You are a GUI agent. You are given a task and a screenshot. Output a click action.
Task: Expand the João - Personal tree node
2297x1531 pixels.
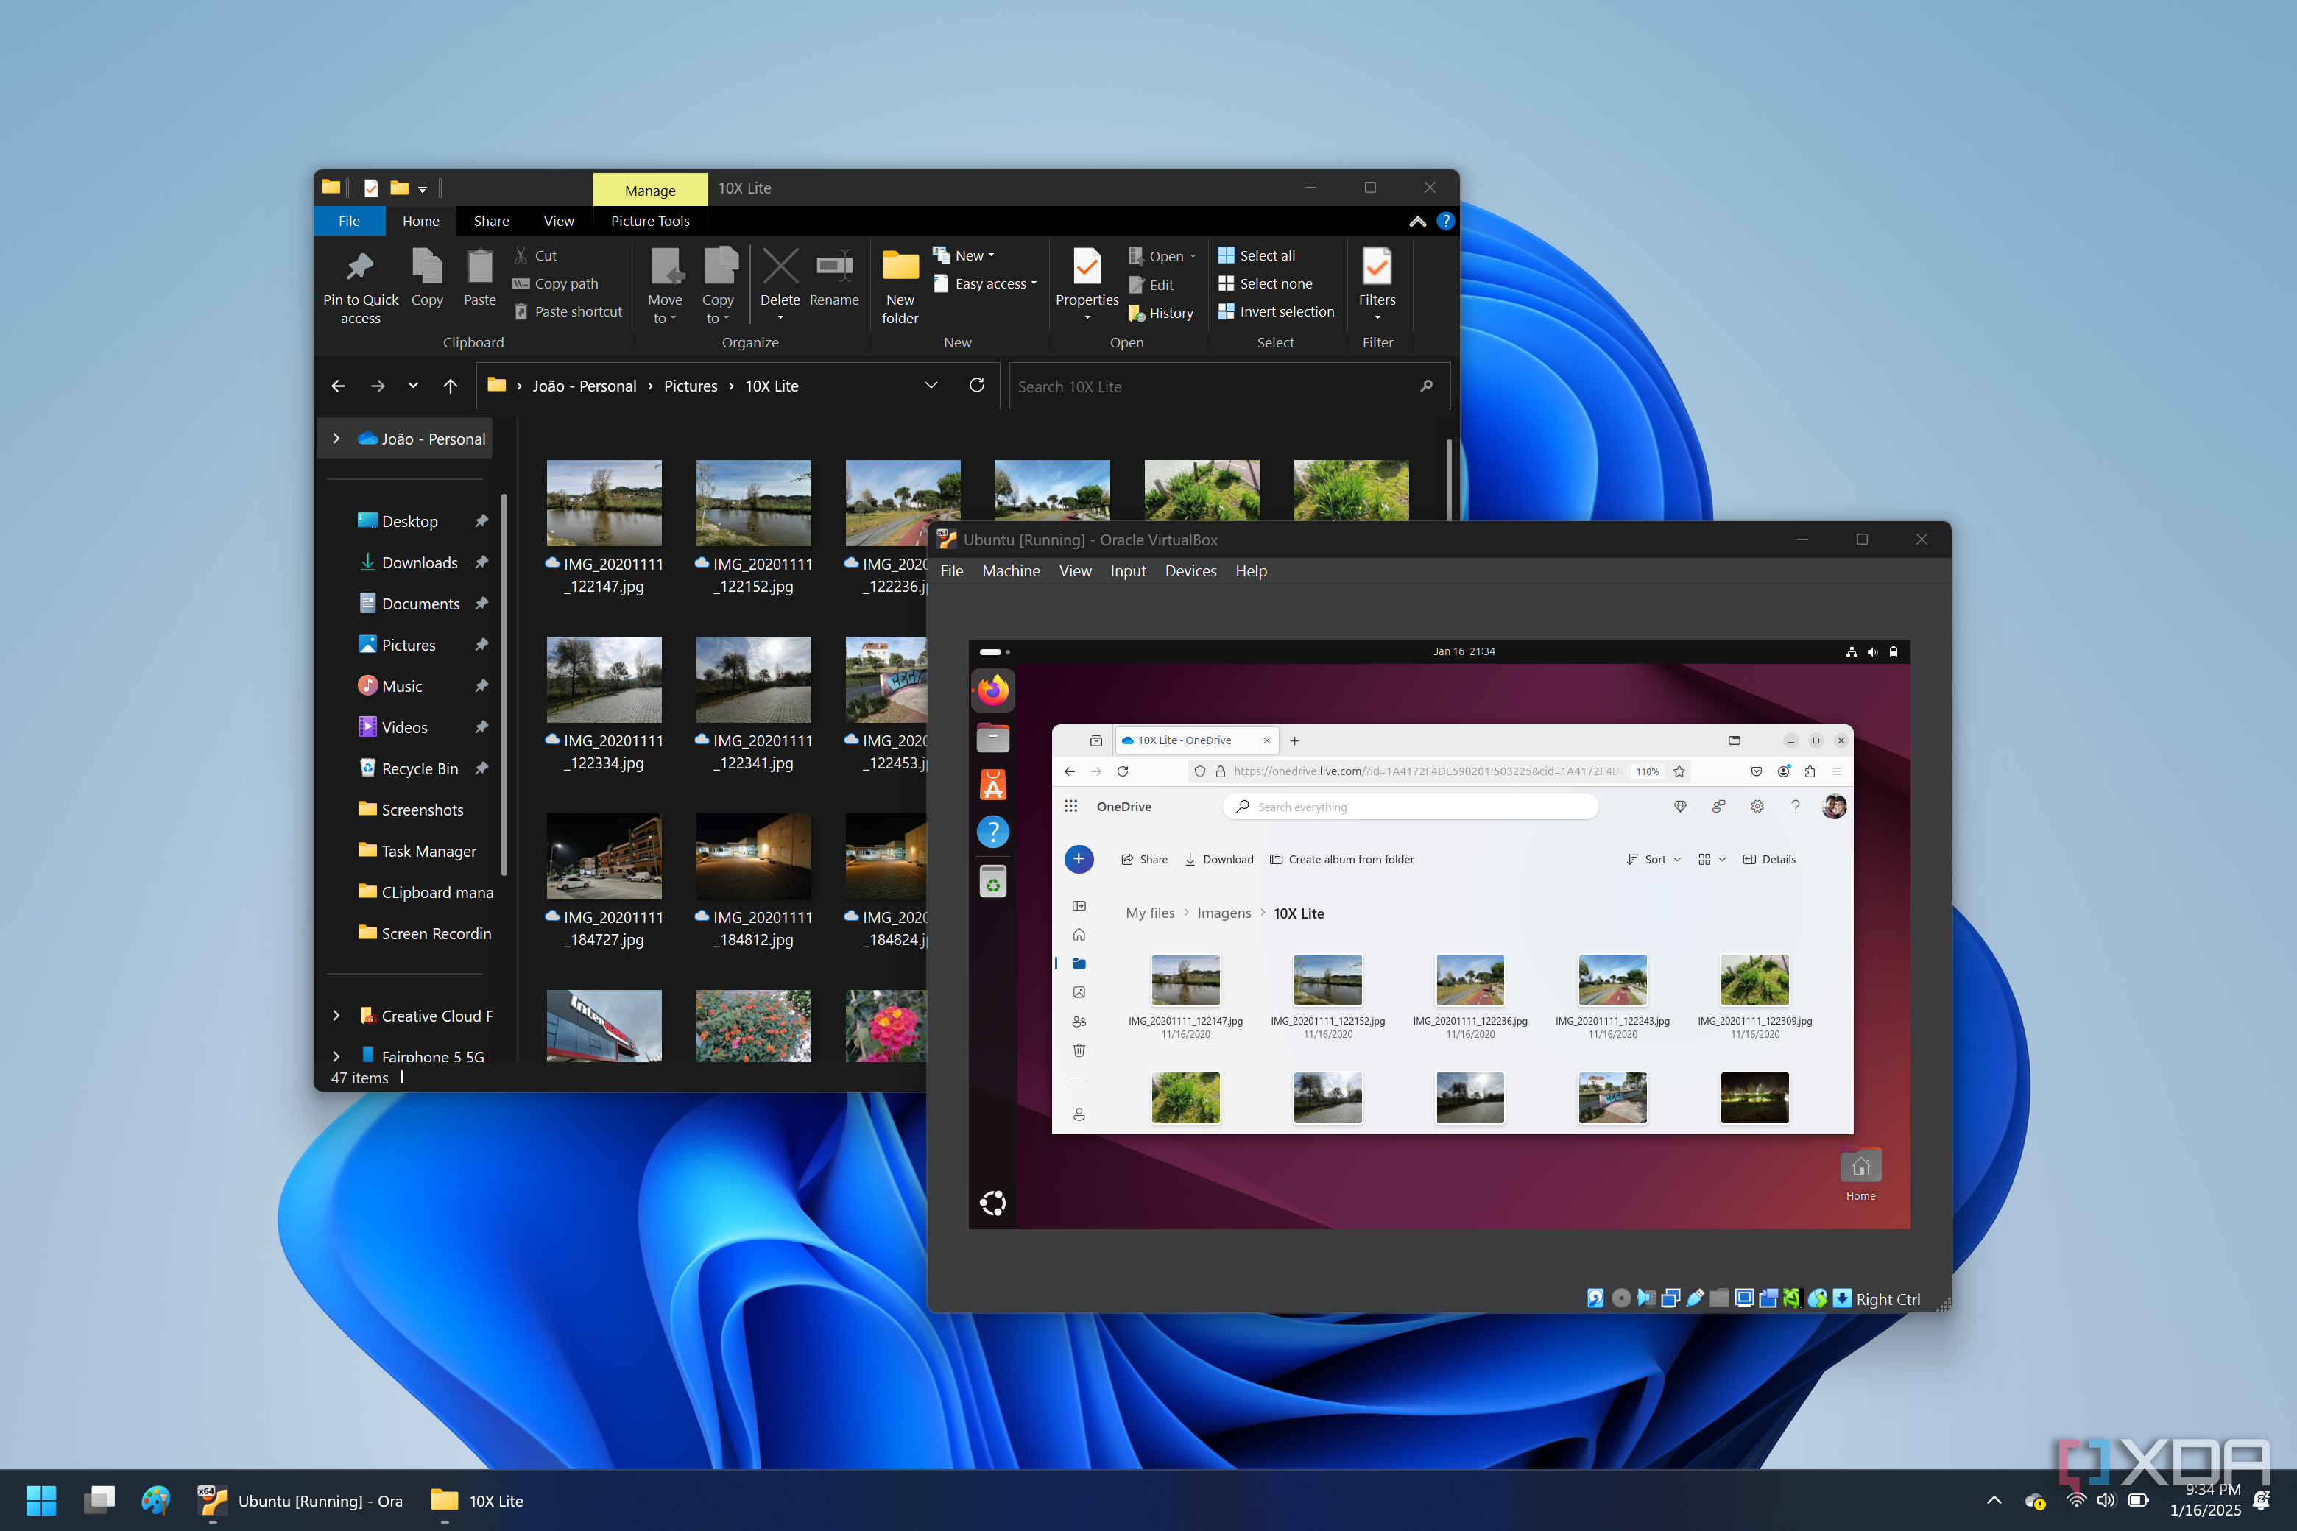(x=336, y=439)
